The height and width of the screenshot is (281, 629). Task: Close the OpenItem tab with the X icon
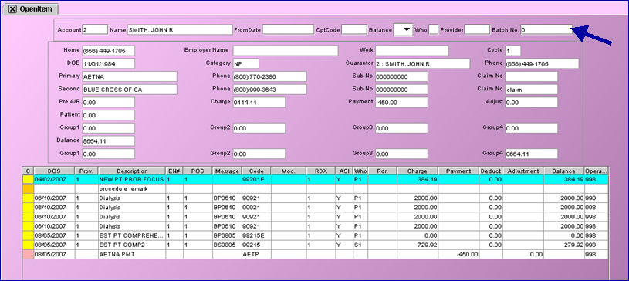[12, 9]
